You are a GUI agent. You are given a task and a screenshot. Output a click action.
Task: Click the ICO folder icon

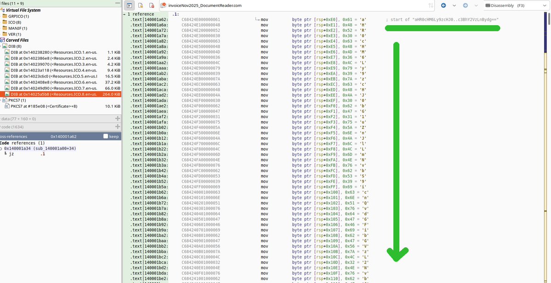point(5,22)
